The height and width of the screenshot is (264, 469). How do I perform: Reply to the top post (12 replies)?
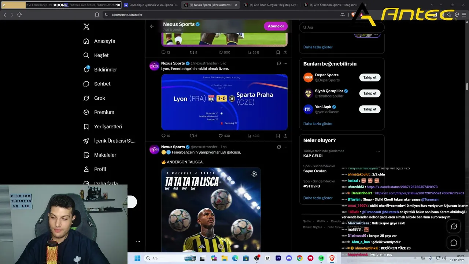[x=166, y=52]
